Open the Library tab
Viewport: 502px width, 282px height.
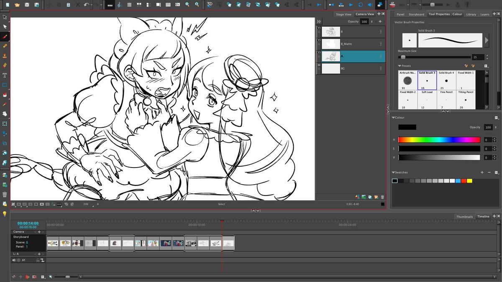coord(471,14)
